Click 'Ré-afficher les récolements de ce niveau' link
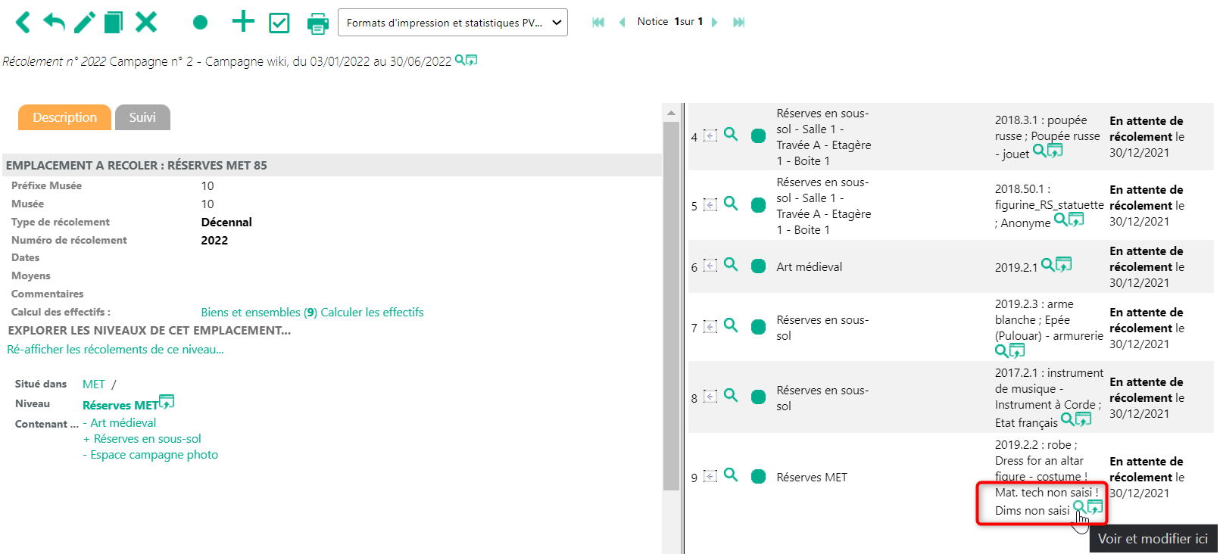Screen dimensions: 1220x554 pyautogui.click(x=115, y=350)
